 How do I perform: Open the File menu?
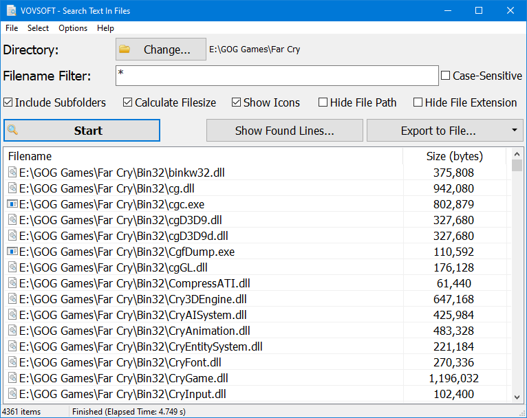click(12, 28)
